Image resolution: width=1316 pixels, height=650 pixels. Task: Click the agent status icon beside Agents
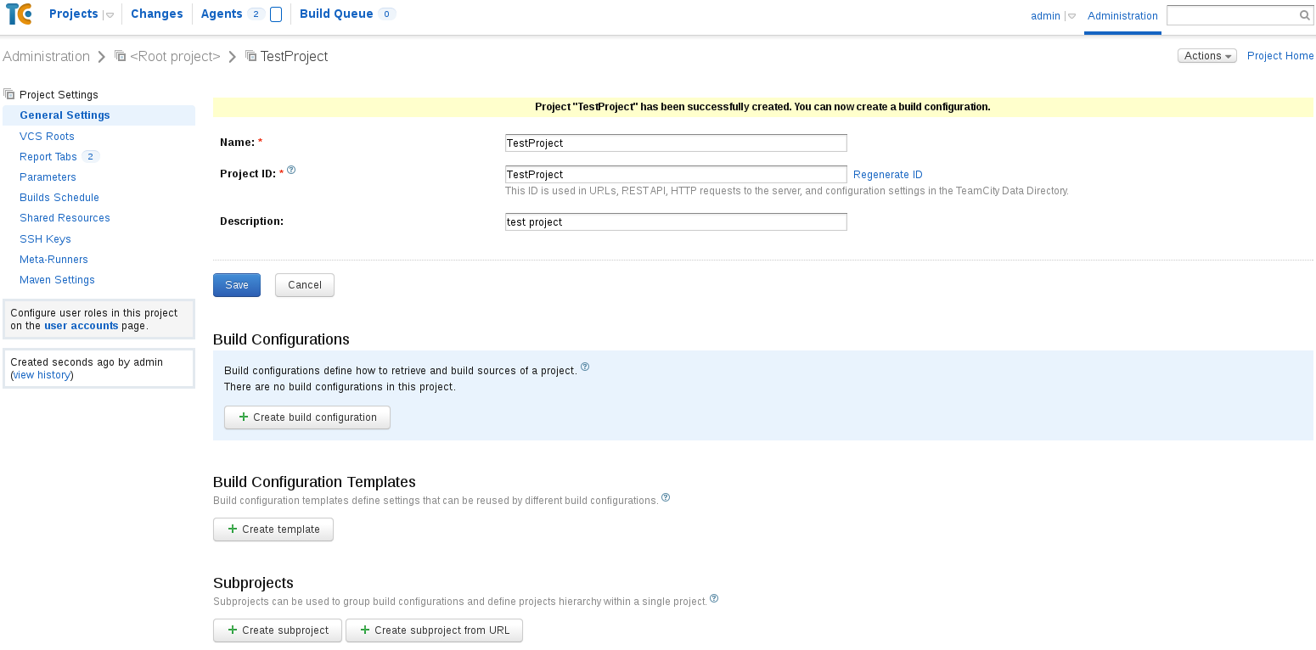[x=276, y=14]
